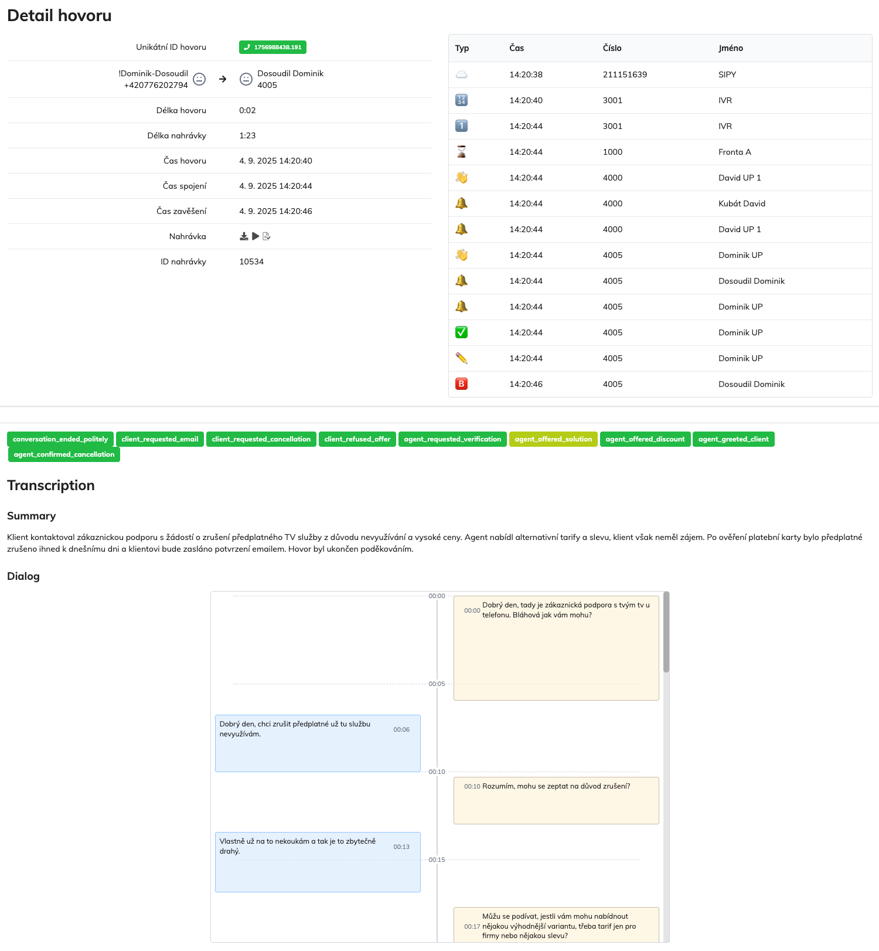Click the Jméno column header
Screen dimensions: 879x951
tap(731, 48)
